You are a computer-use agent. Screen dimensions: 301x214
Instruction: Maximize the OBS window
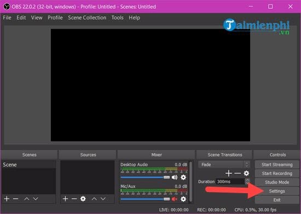click(270, 7)
